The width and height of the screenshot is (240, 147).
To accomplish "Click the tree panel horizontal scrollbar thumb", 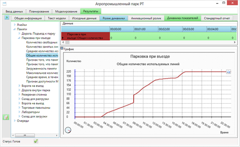I will pyautogui.click(x=25, y=135).
